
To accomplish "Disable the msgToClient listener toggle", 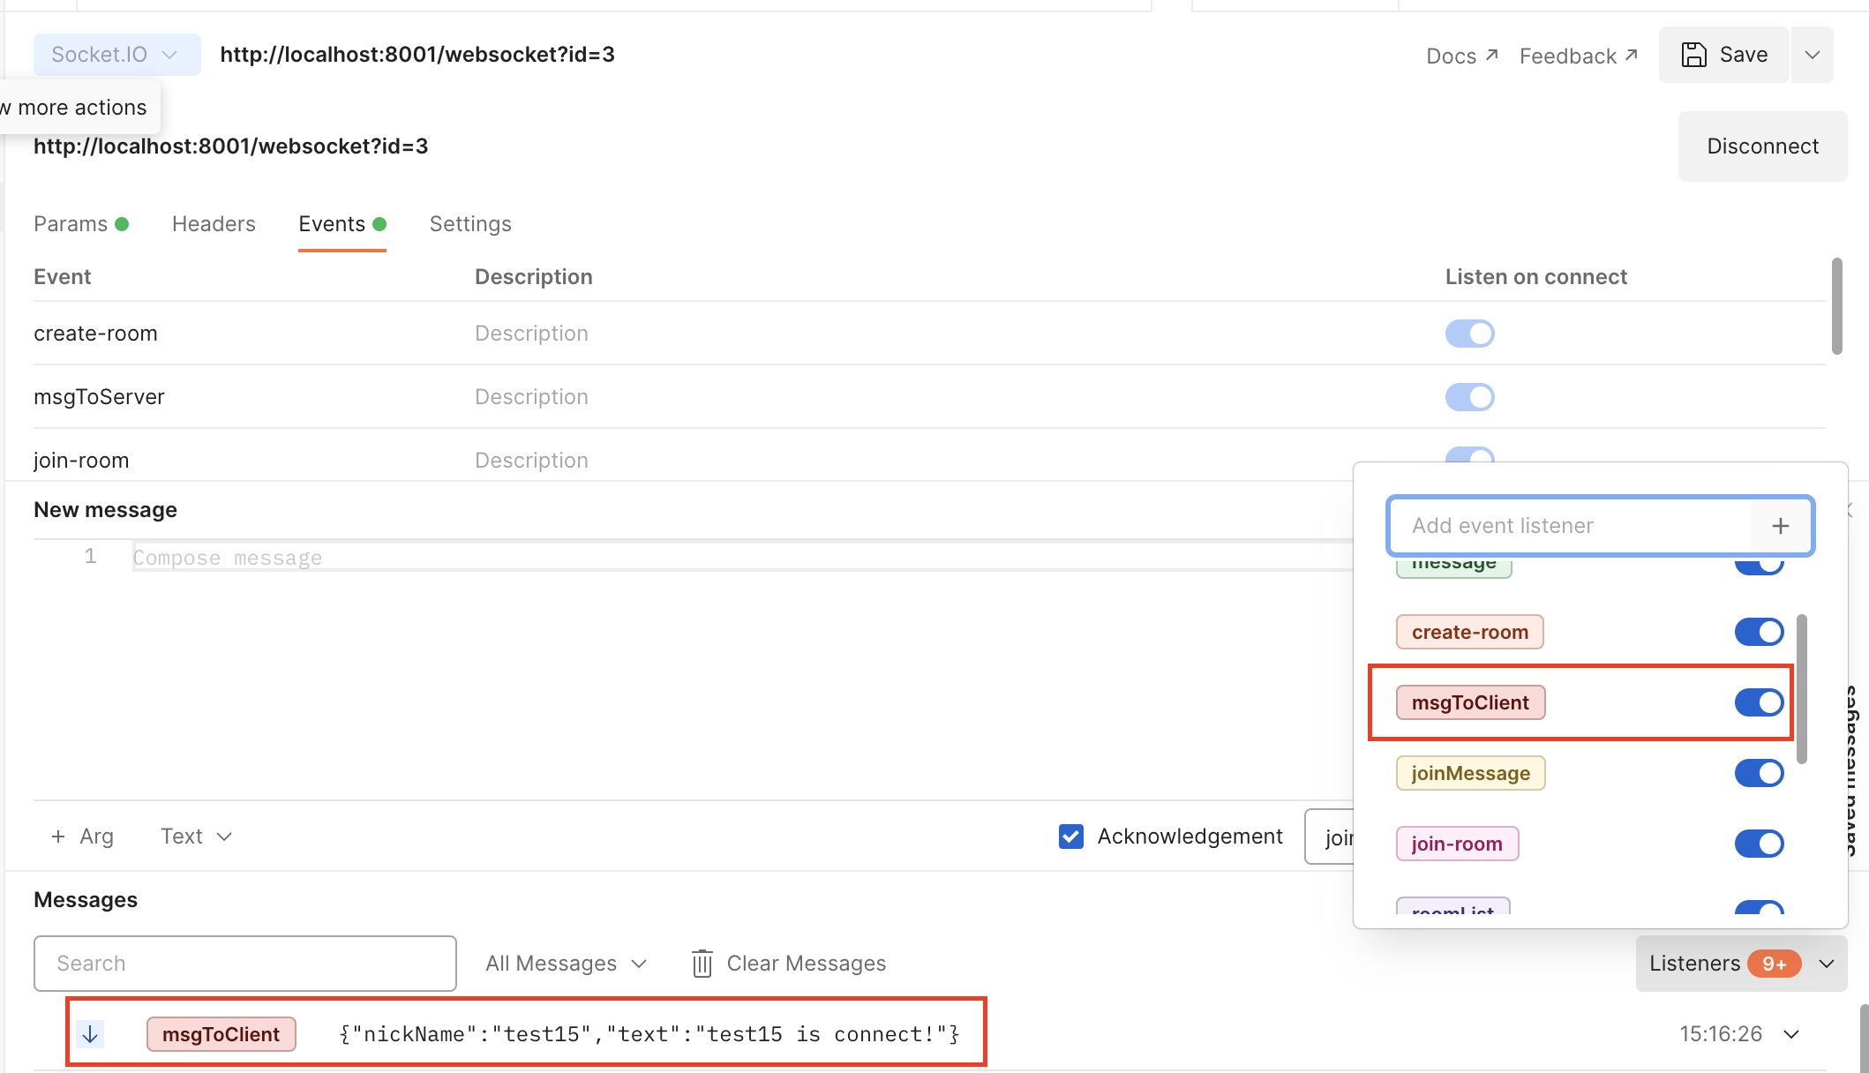I will click(1759, 702).
